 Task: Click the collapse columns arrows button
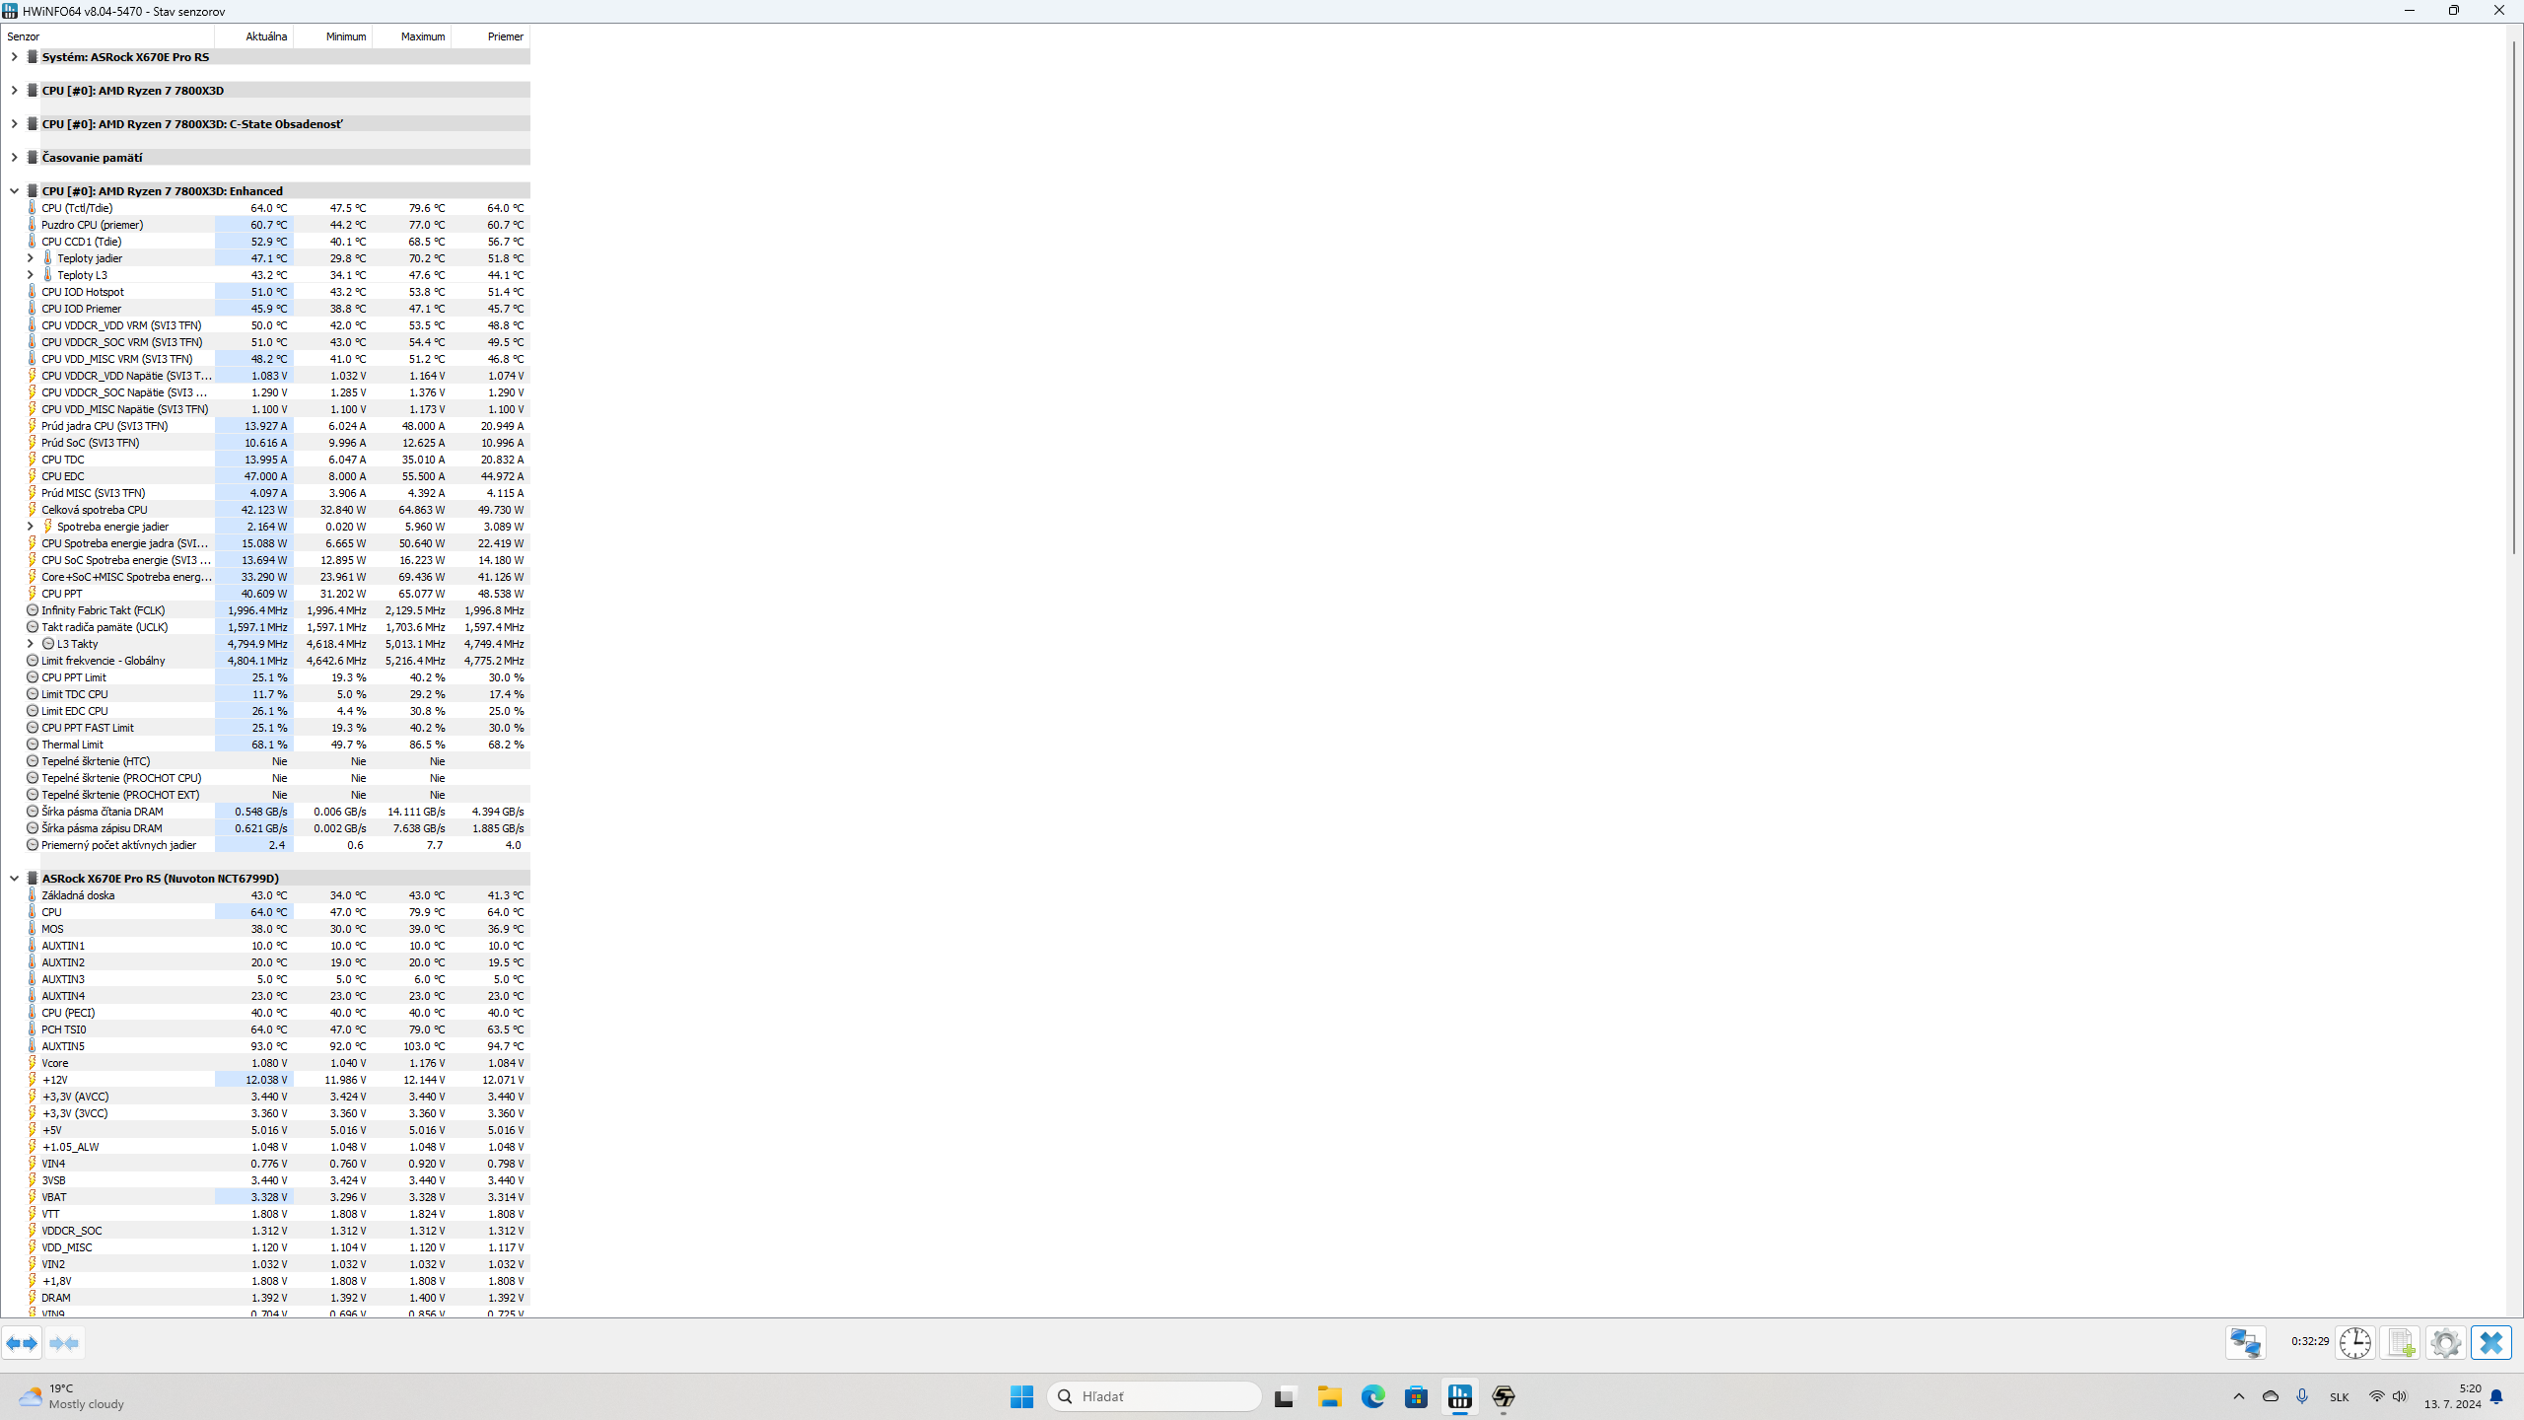[64, 1343]
